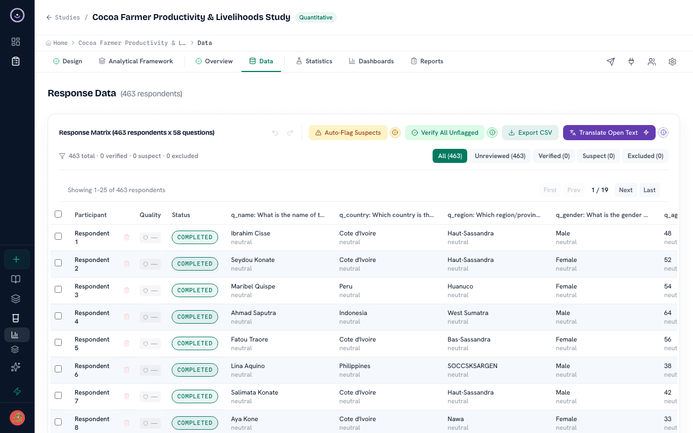
Task: Open the Design tab
Action: [68, 61]
